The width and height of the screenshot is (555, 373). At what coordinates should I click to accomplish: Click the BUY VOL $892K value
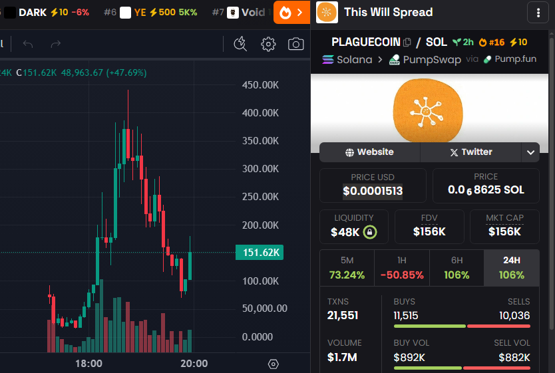pyautogui.click(x=409, y=358)
